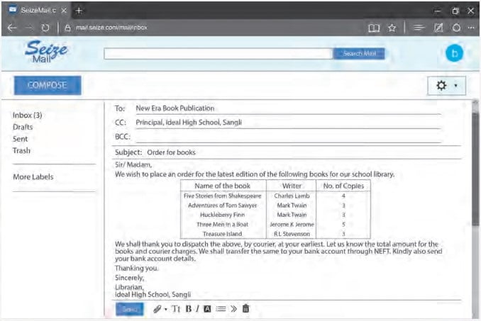Open the settings gear dropdown

[x=446, y=85]
